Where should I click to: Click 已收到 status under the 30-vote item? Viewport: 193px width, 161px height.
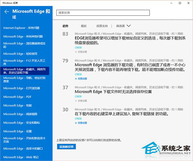point(78,118)
